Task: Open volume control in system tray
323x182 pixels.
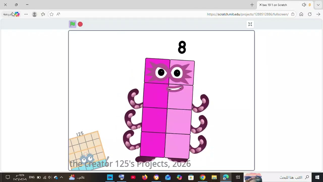Action: pos(50,177)
